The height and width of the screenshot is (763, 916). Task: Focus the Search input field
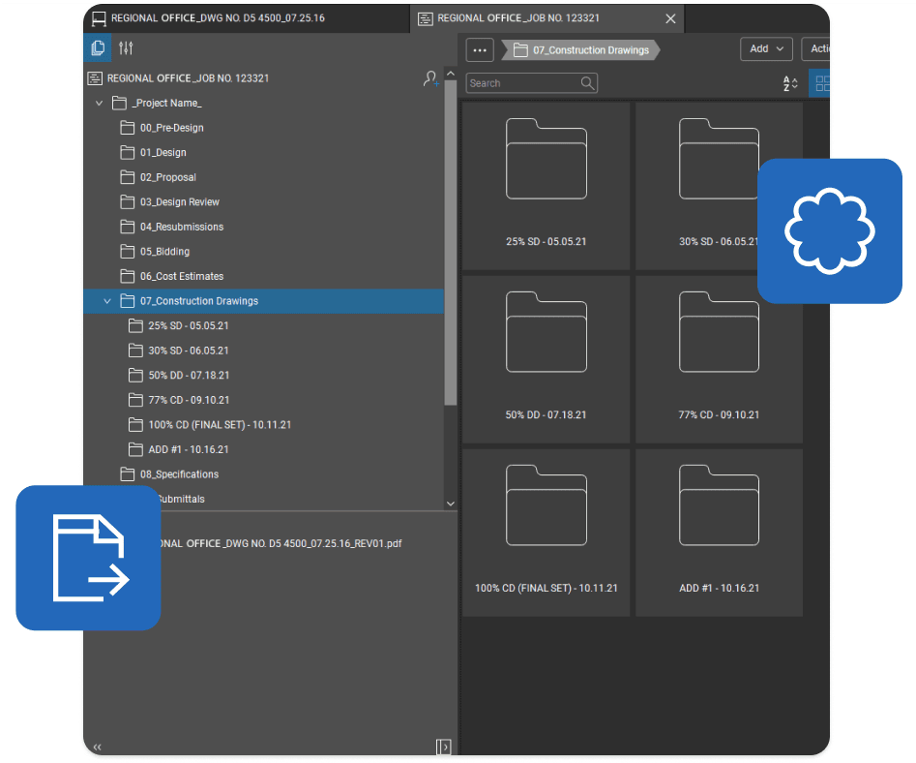click(531, 83)
